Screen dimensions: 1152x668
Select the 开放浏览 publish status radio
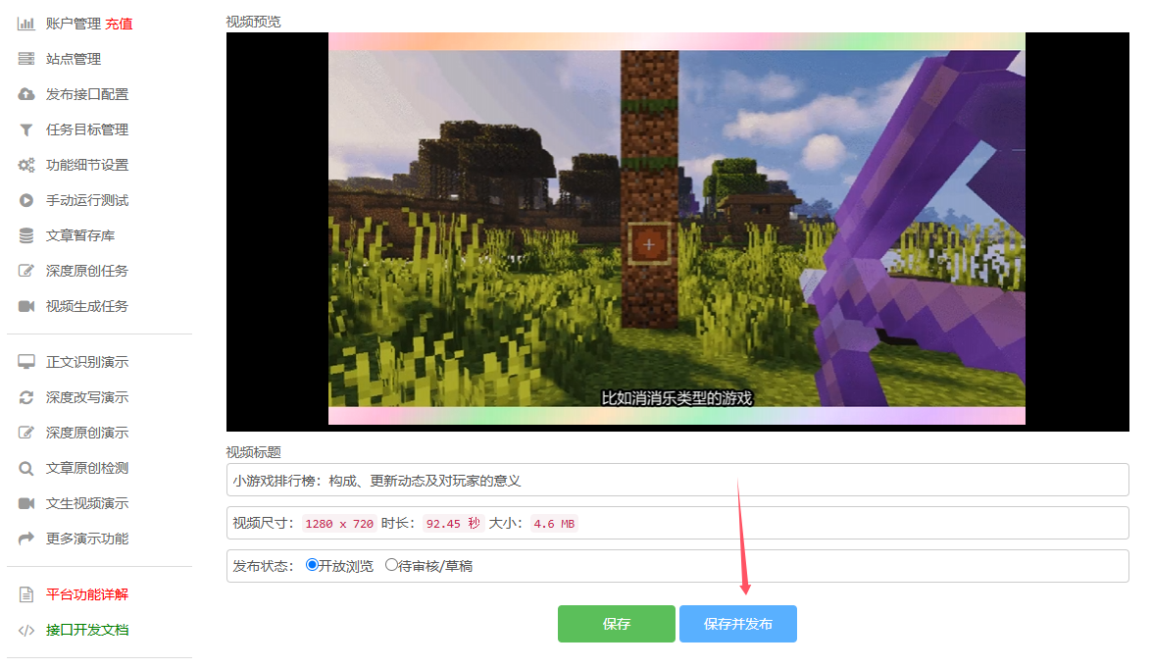312,565
